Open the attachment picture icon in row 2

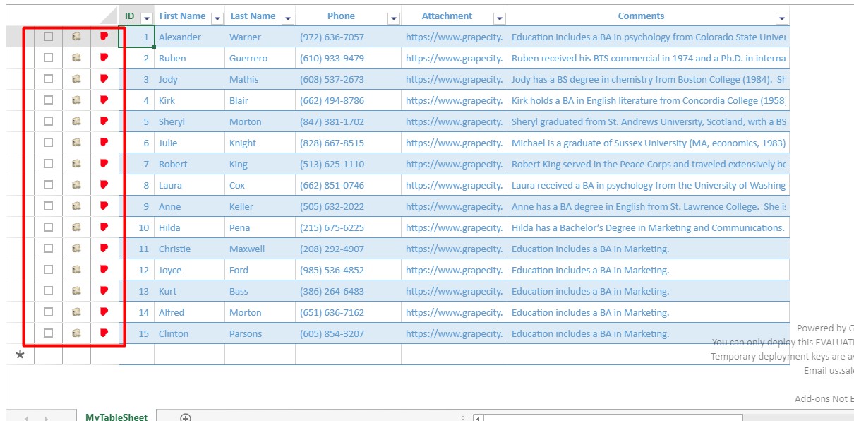pyautogui.click(x=76, y=58)
